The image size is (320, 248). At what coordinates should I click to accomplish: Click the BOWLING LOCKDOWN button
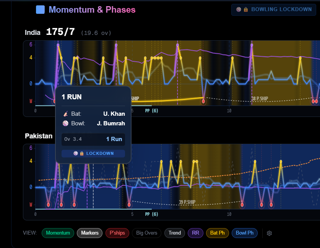click(273, 10)
